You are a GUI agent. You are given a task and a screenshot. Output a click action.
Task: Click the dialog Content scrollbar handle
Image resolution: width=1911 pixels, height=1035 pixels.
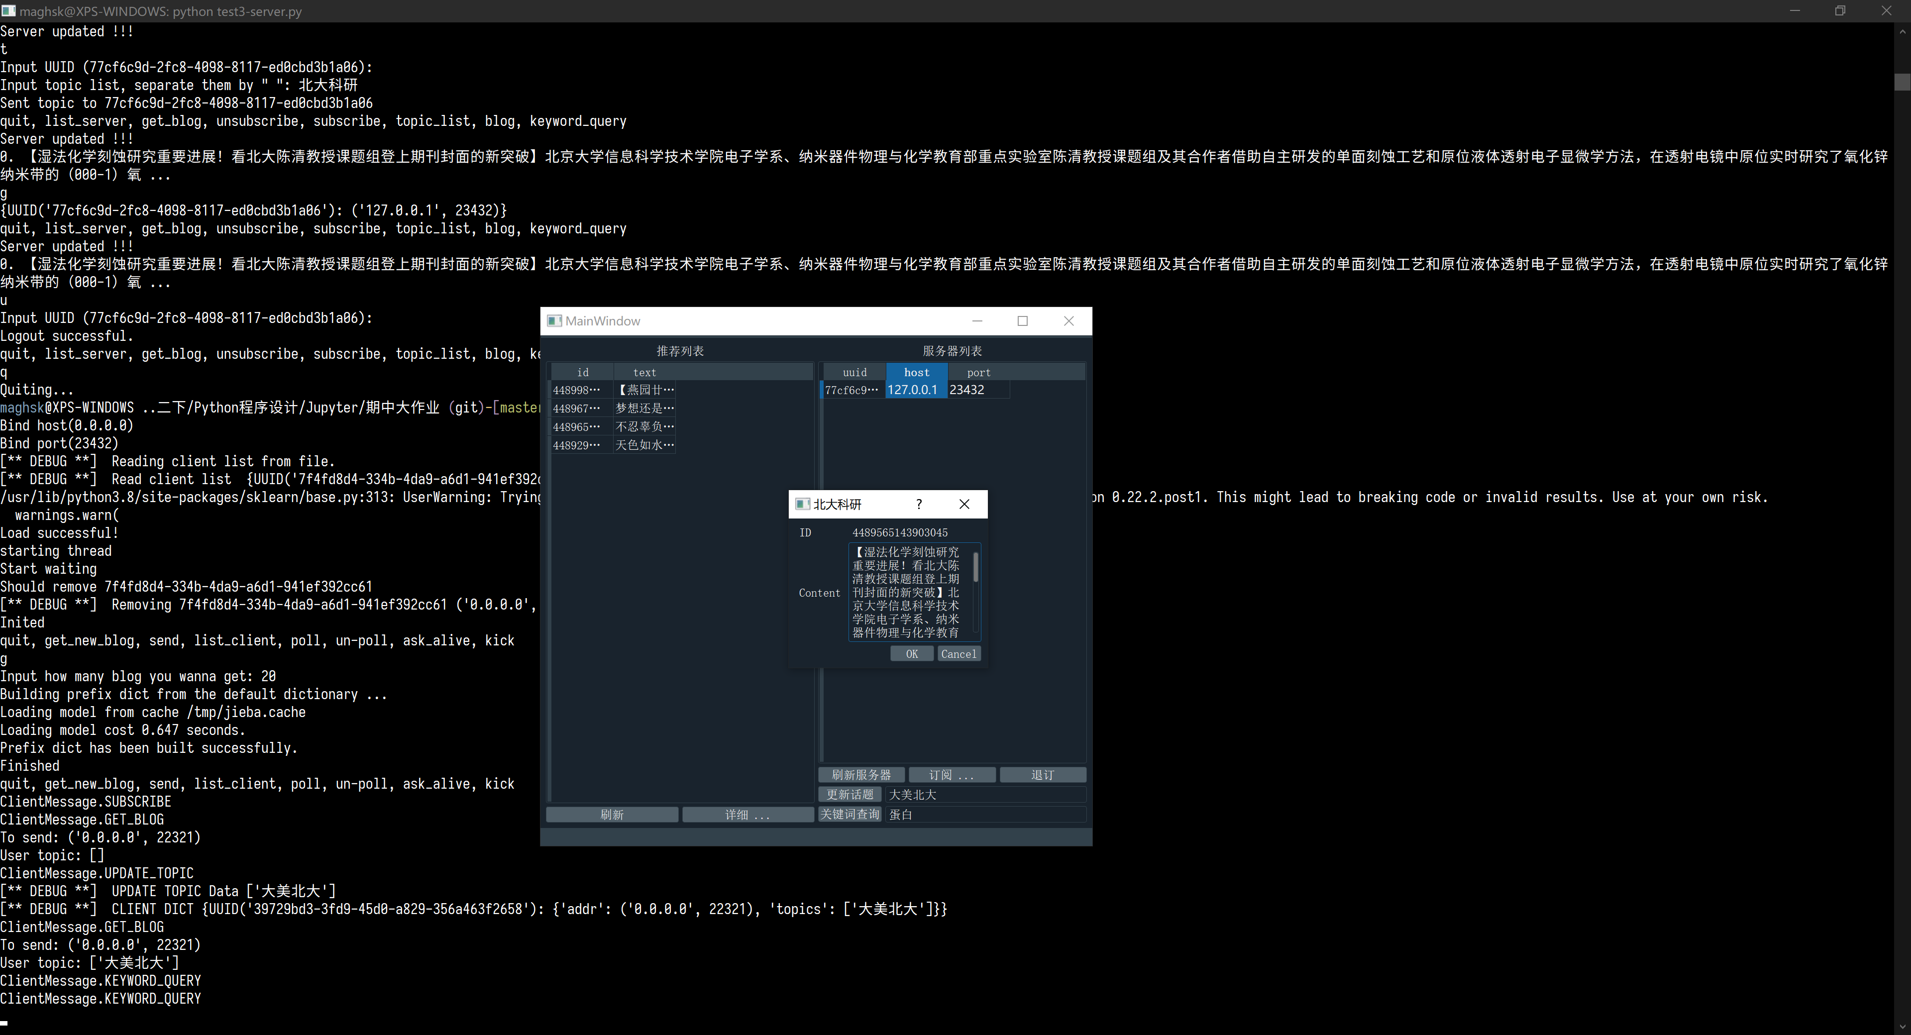pos(975,568)
